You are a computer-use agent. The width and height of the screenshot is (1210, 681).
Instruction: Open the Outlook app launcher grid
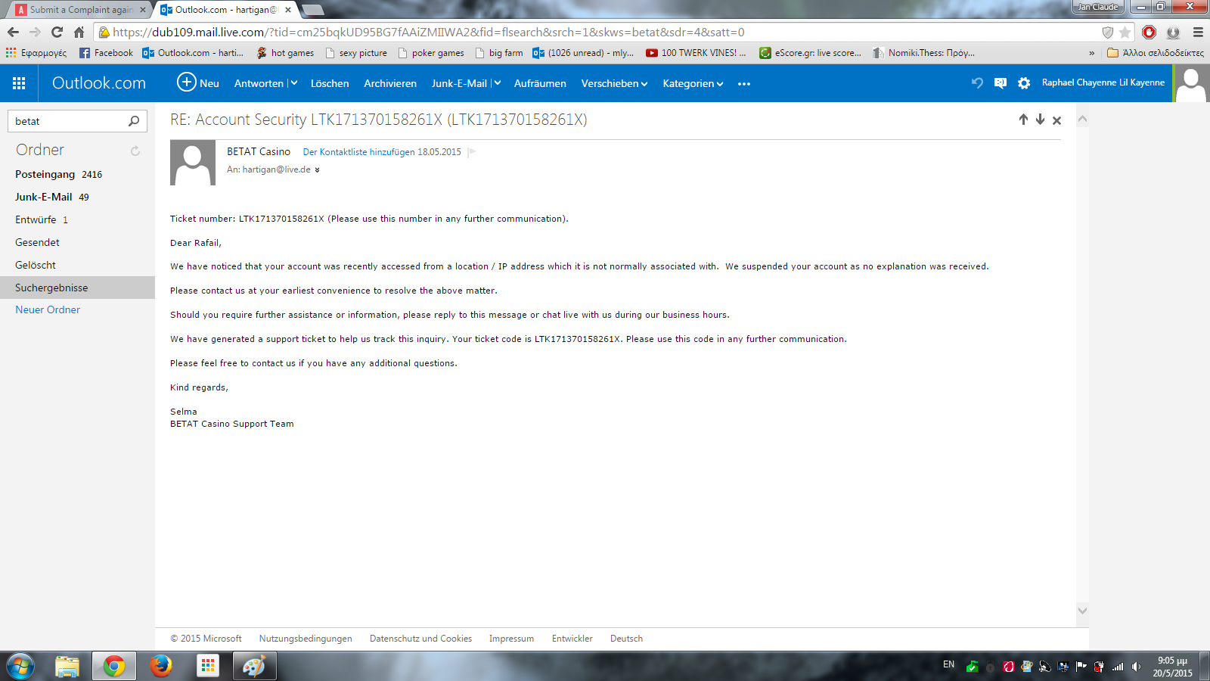(19, 83)
